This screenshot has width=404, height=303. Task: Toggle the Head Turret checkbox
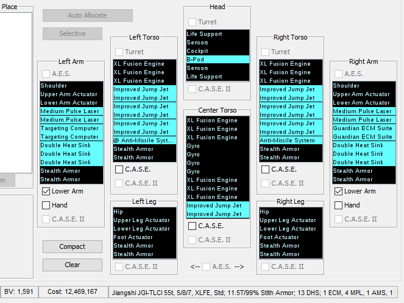192,22
